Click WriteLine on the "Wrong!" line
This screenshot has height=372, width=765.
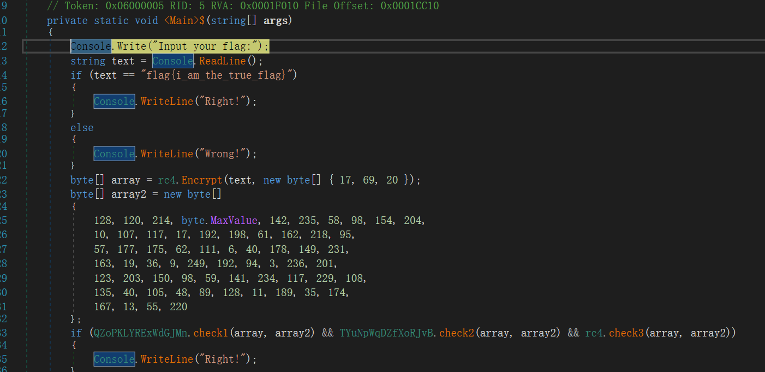tap(166, 154)
